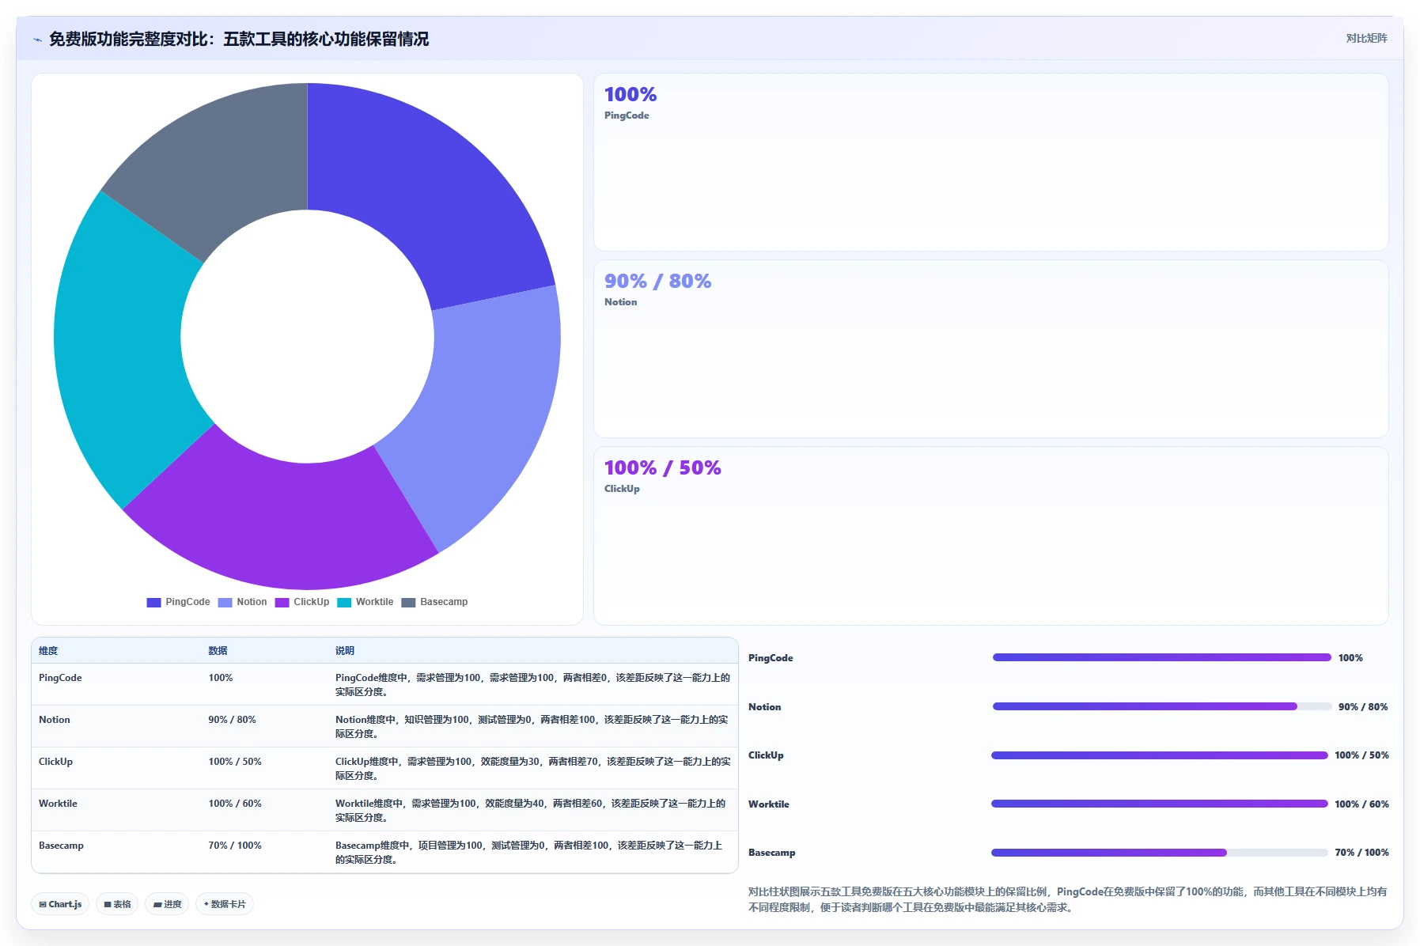Toggle the Notion legend entry
This screenshot has width=1420, height=946.
(x=242, y=602)
